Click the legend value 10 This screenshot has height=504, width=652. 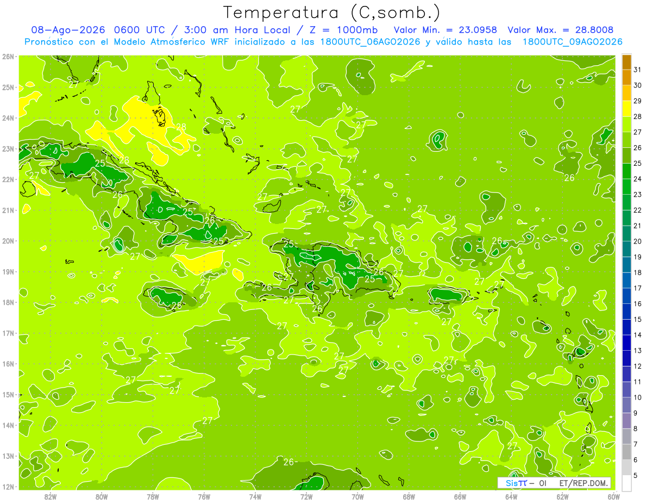(x=637, y=397)
